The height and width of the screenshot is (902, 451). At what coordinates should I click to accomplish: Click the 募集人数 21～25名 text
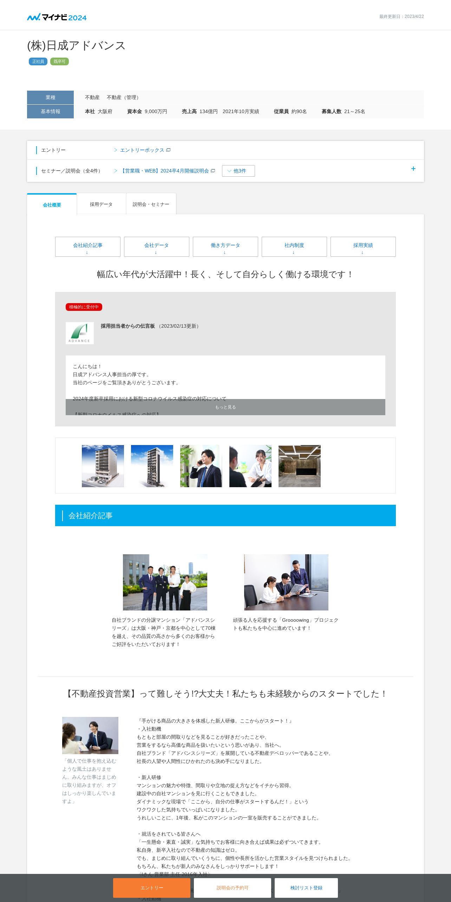point(343,111)
